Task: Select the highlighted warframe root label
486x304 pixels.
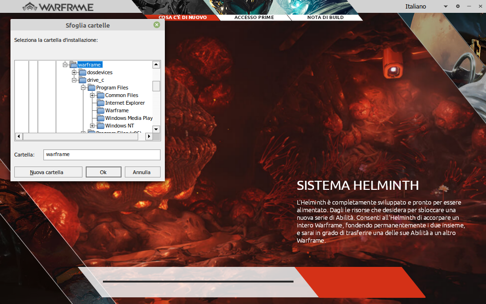Action: [90, 65]
